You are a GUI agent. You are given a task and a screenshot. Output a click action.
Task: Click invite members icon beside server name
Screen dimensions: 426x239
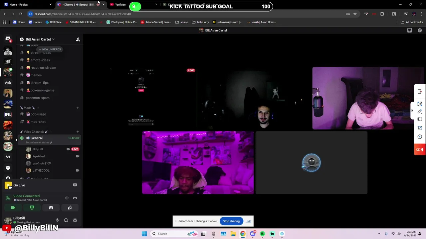point(78,39)
